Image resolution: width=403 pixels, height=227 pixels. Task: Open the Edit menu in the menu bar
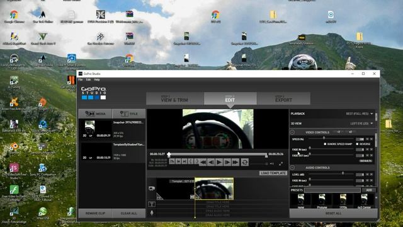(x=88, y=80)
